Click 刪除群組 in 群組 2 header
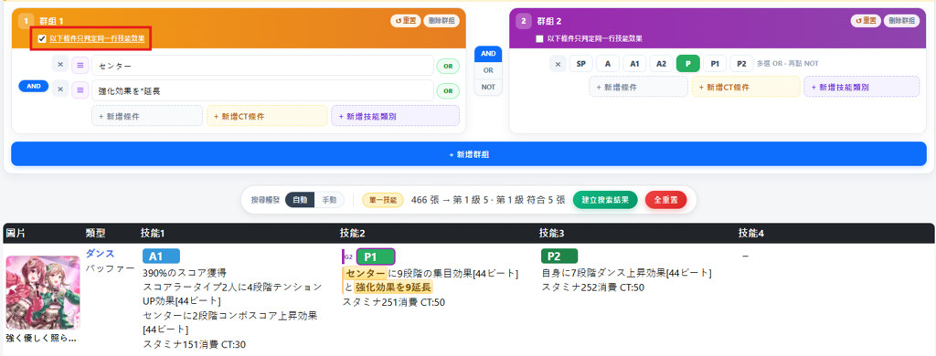936x356 pixels. pos(902,21)
